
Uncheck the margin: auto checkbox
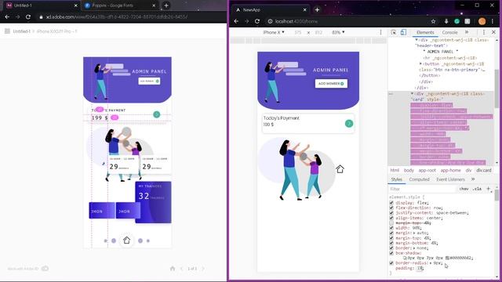click(x=391, y=233)
